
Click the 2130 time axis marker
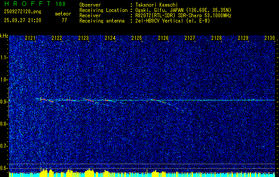click(270, 38)
